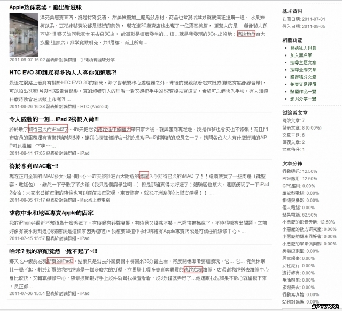
Task: Select the 文章主題: 6 statistic
Action: pyautogui.click(x=293, y=135)
